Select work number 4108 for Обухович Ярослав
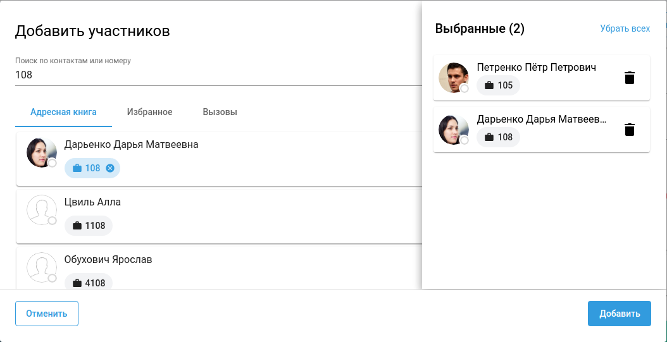The height and width of the screenshot is (342, 667). (89, 283)
